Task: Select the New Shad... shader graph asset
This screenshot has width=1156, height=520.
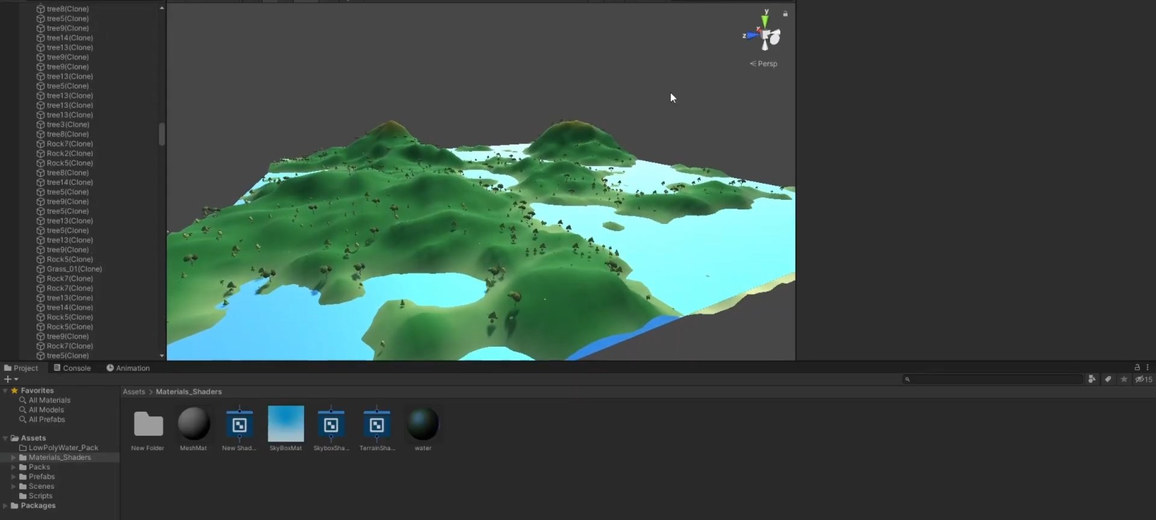Action: [x=239, y=429]
